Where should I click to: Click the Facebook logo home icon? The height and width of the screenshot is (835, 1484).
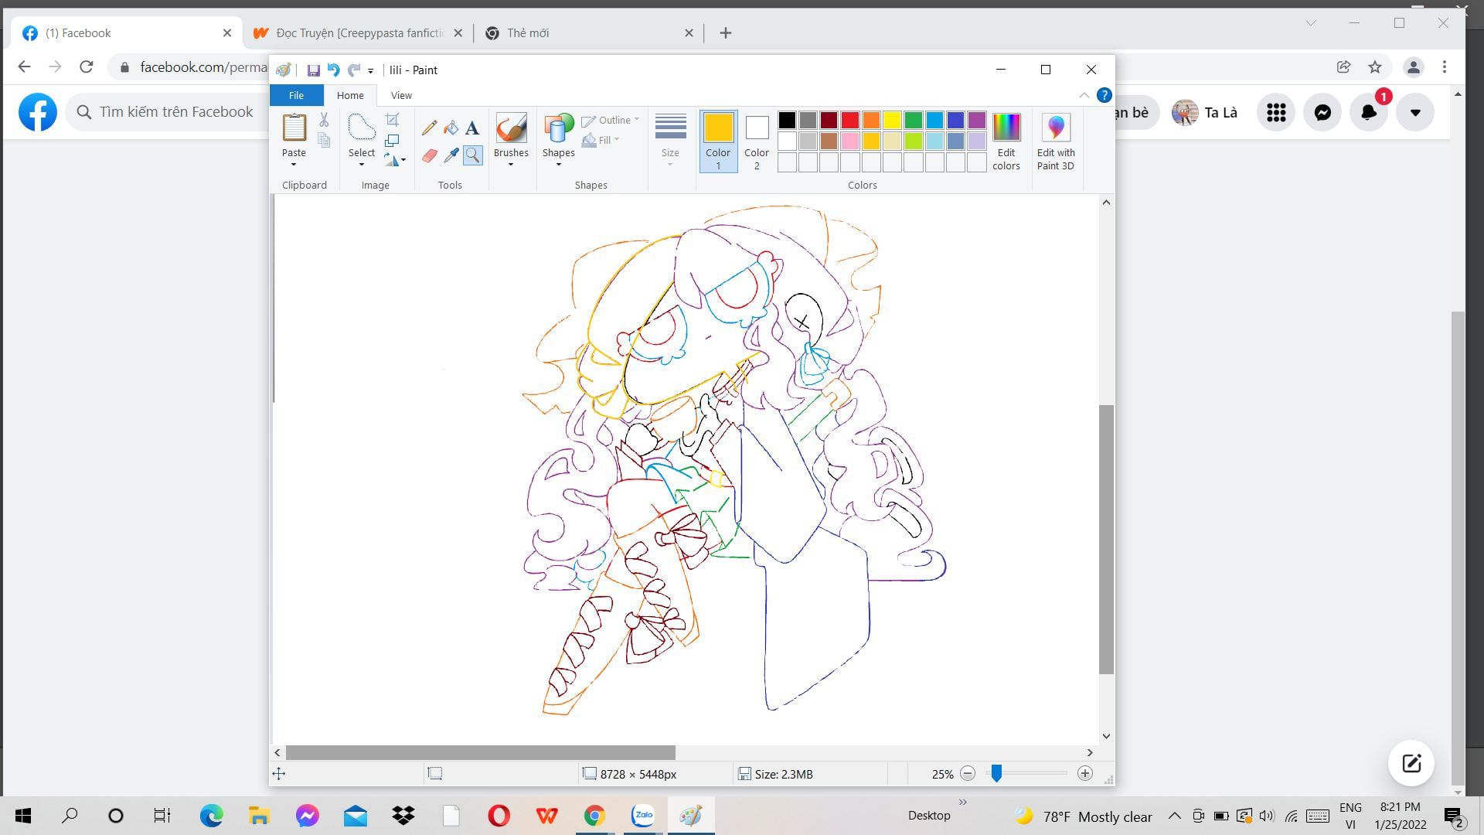click(x=38, y=112)
